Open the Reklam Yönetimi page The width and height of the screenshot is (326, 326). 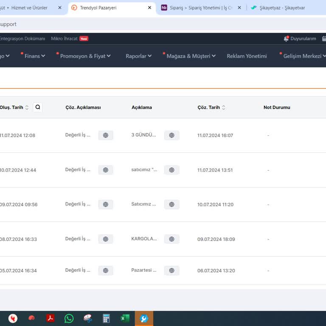coord(247,56)
